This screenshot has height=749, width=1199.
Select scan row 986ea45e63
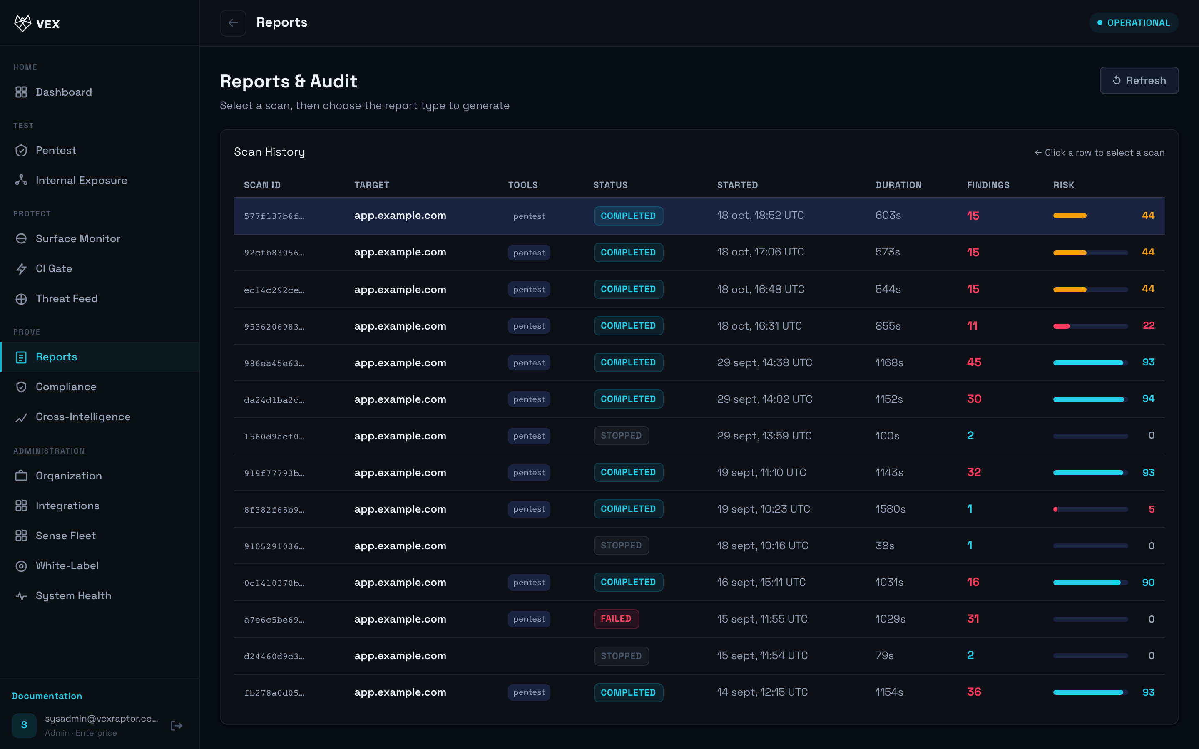(x=699, y=362)
